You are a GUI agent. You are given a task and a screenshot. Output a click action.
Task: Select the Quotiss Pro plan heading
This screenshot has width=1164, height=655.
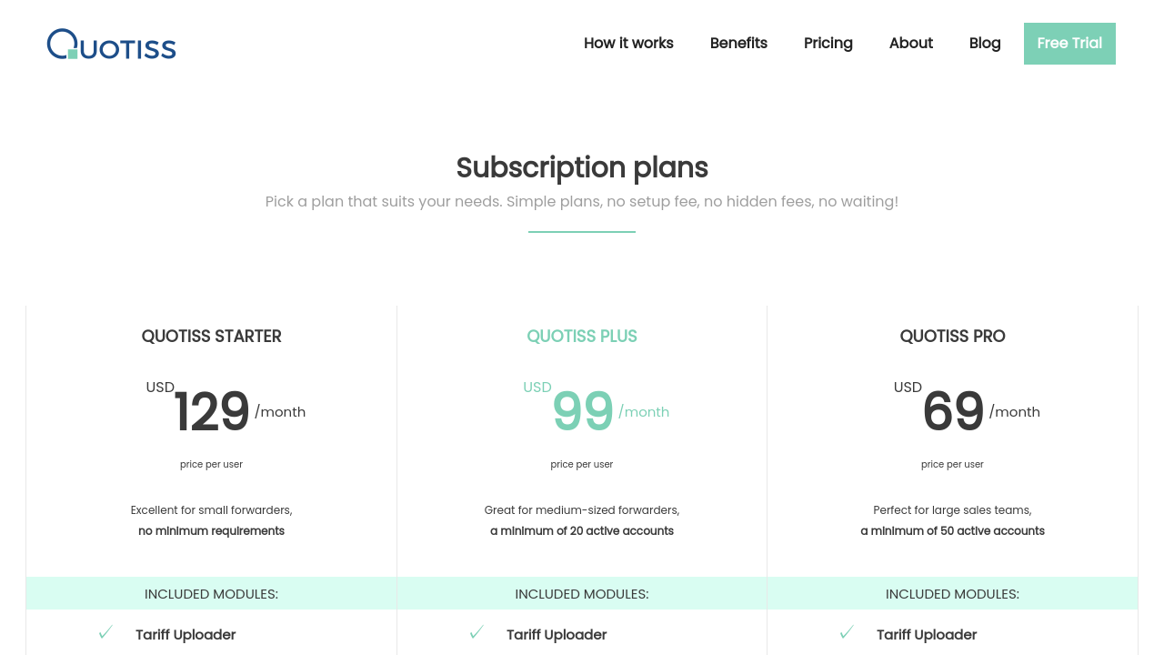click(952, 337)
